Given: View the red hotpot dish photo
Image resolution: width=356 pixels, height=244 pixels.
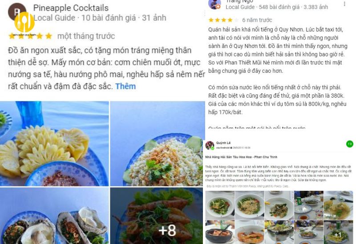Looking at the screenshot, I should point(220,232).
